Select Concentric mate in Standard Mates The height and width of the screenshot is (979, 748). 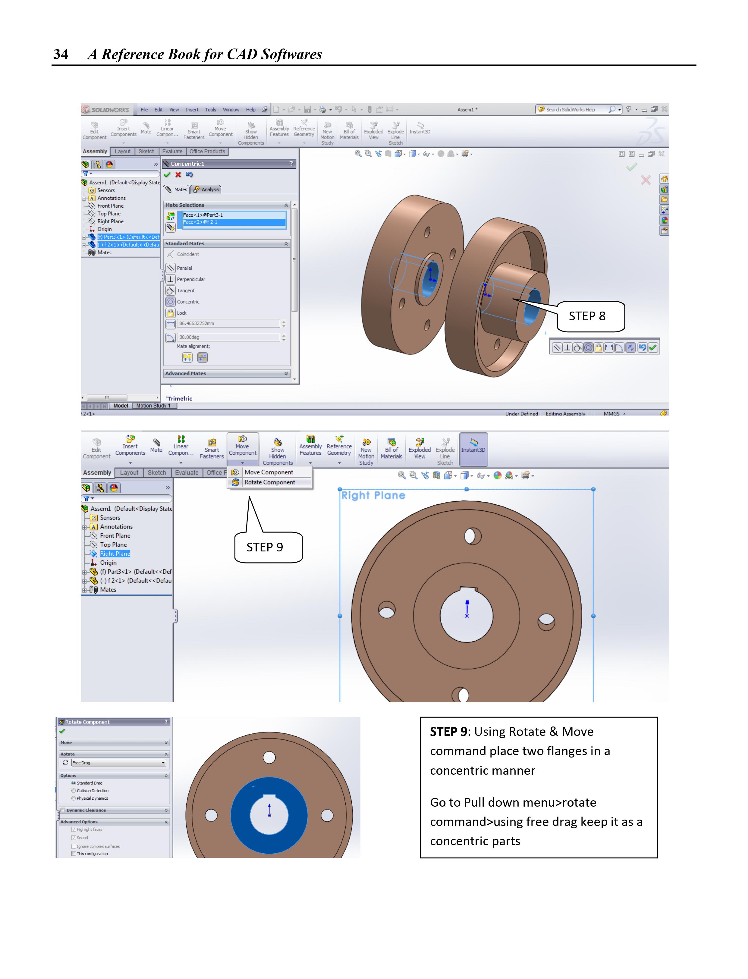point(171,302)
